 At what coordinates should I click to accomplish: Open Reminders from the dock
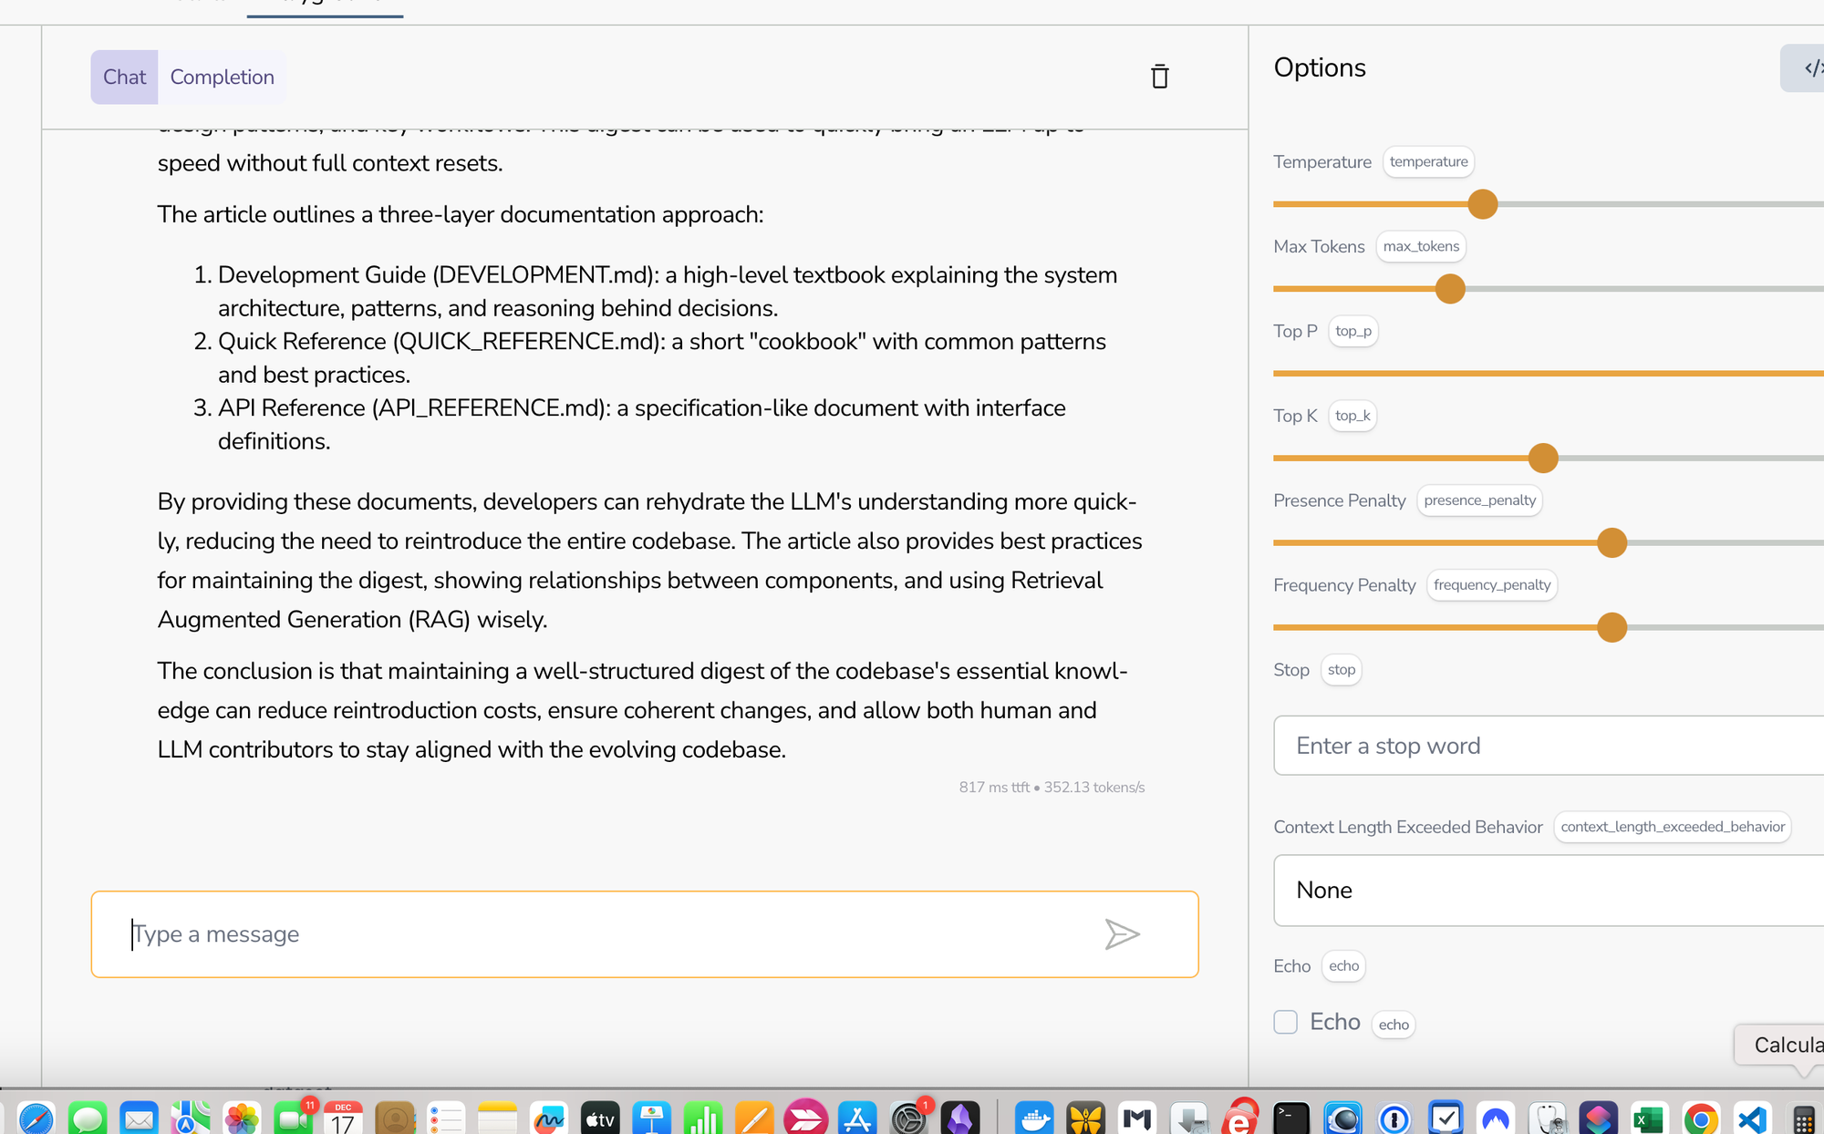446,1118
